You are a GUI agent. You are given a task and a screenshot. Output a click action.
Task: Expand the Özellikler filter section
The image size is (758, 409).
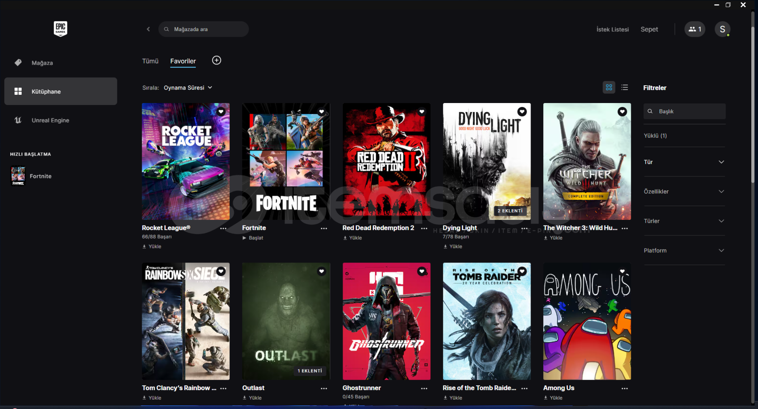pos(684,191)
